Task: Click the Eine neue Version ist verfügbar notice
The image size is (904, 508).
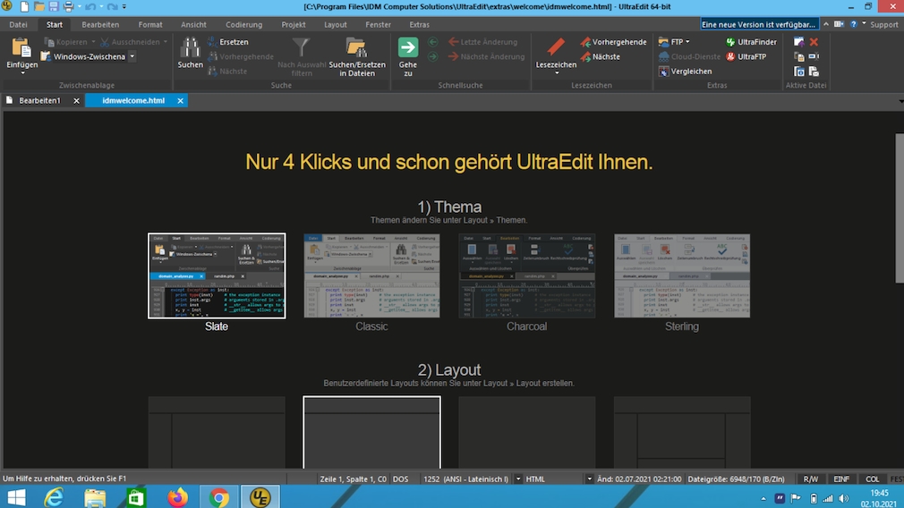Action: pos(759,24)
